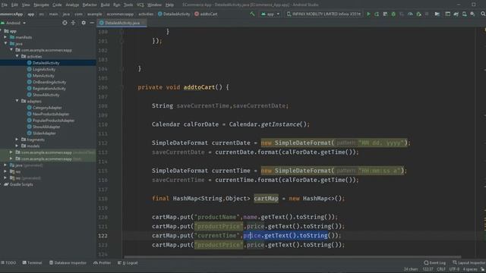Select MainActivity in project tree
The height and width of the screenshot is (273, 486).
point(43,76)
